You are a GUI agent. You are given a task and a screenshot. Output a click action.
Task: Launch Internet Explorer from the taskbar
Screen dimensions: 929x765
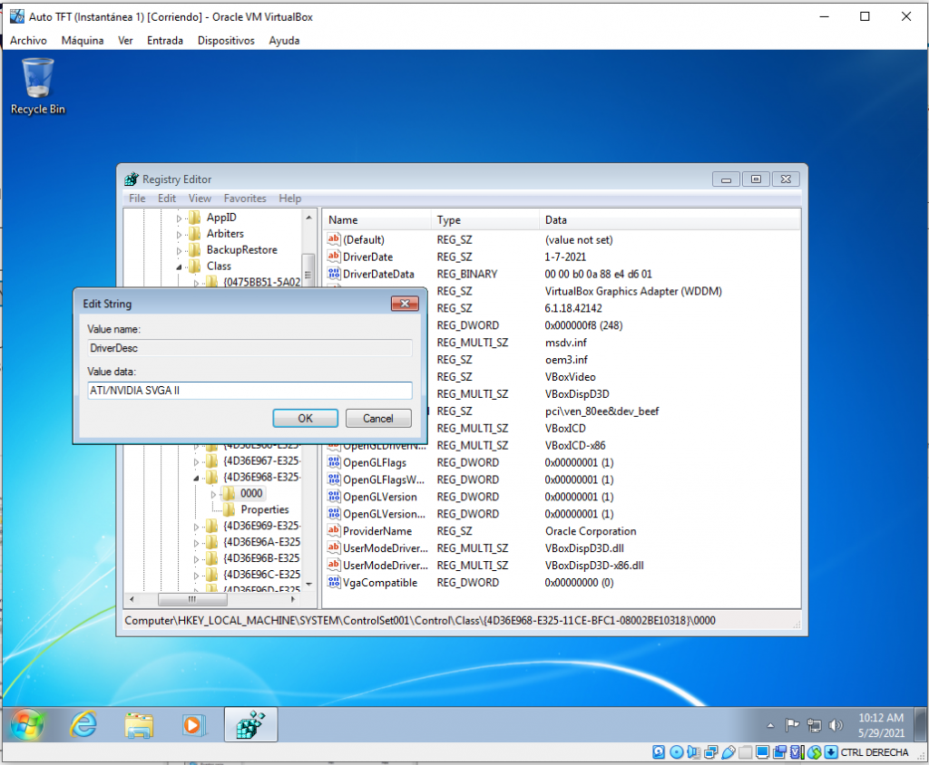point(83,724)
